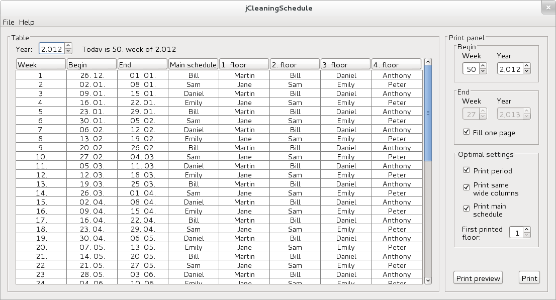Click the First printed floor value field
The height and width of the screenshot is (300, 556).
[x=517, y=233]
